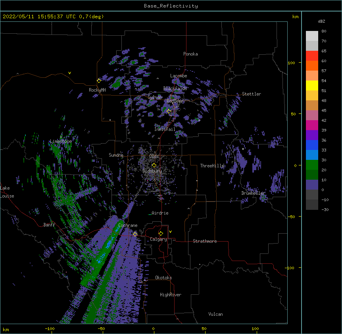Click the blue 36 dBZ legend swatch
Image resolution: width=342 pixels, height=334 pixels.
point(312,145)
